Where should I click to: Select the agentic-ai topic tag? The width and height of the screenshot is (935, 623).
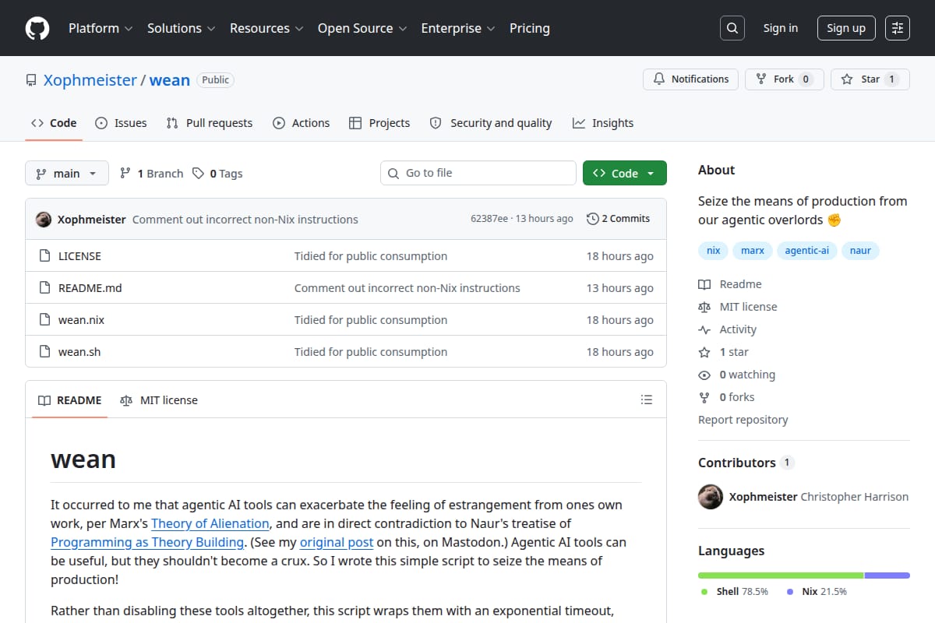point(806,250)
